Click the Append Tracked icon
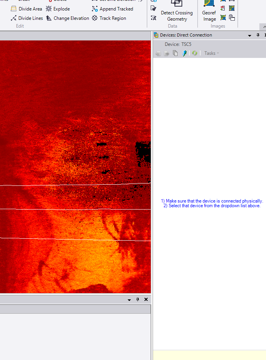Image resolution: width=266 pixels, height=360 pixels. tap(95, 9)
